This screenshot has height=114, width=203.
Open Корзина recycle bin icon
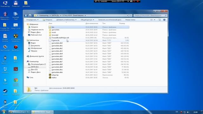coord(5,70)
